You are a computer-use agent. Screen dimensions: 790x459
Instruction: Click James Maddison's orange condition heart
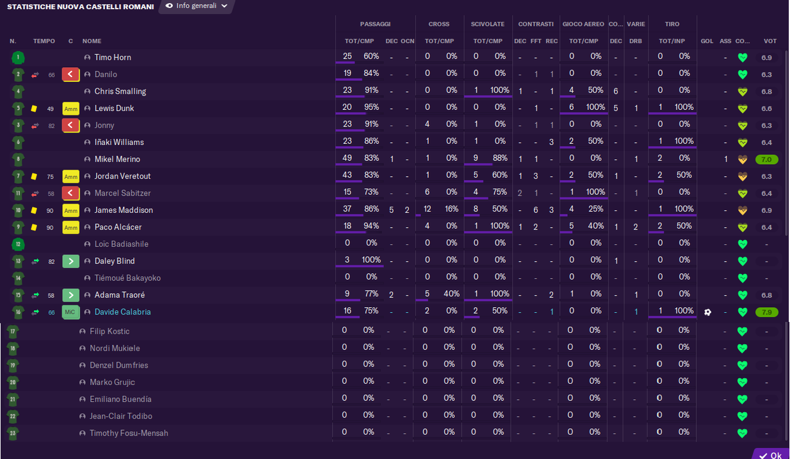[742, 210]
